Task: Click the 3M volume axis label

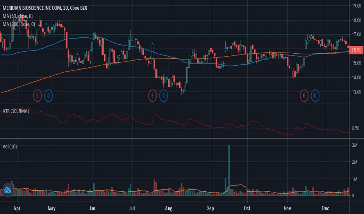Action: pos(355,145)
